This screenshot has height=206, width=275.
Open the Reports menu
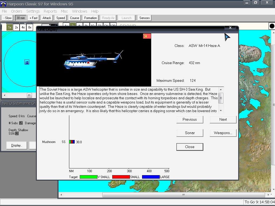(50, 11)
